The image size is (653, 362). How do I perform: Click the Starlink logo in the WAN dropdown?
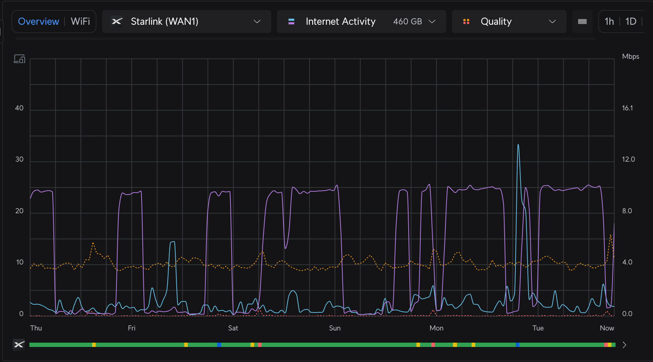tap(117, 22)
